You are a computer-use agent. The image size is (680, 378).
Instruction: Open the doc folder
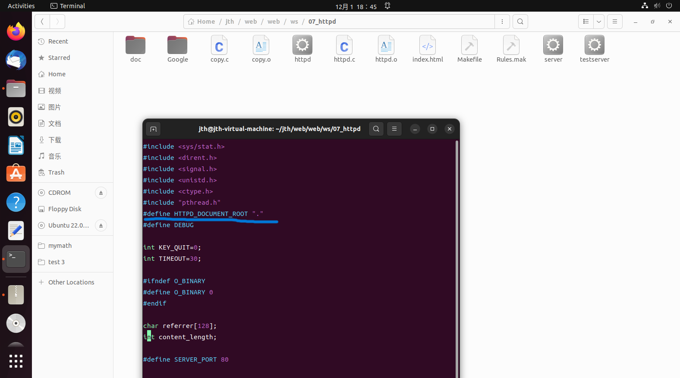pyautogui.click(x=135, y=49)
